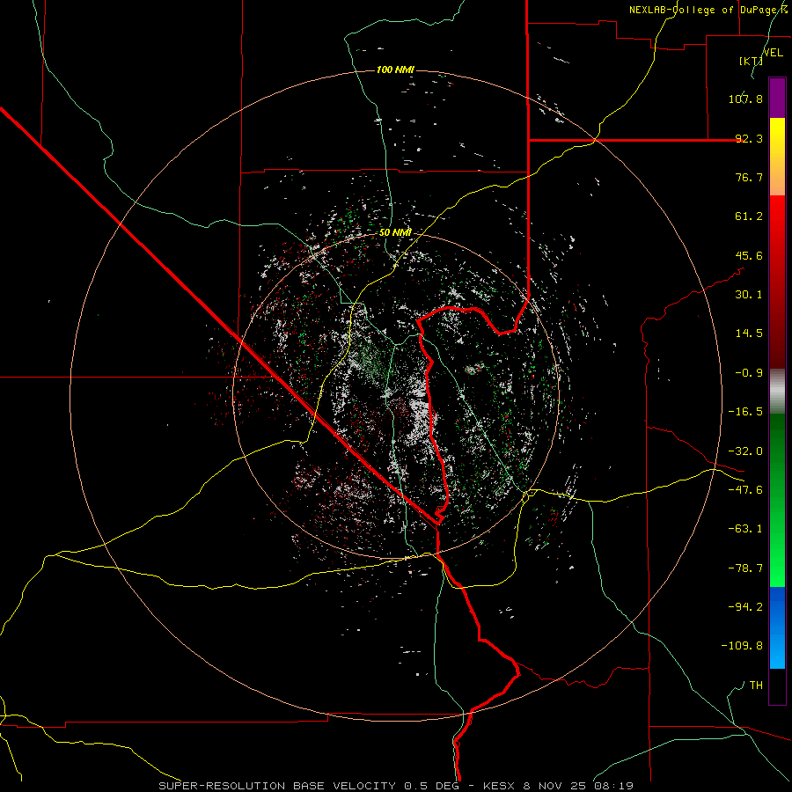
Task: Click the -16.5 velocity scale value
Action: pyautogui.click(x=746, y=412)
